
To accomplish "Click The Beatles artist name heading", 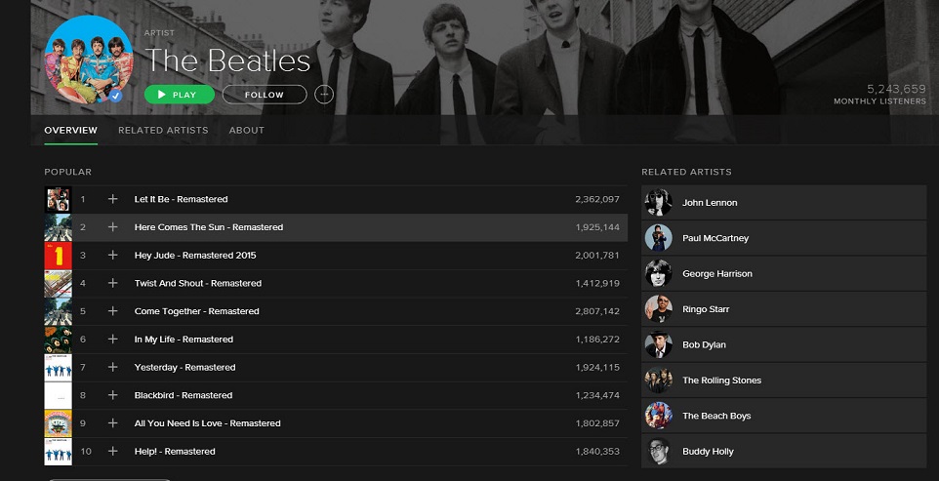I will (x=227, y=60).
